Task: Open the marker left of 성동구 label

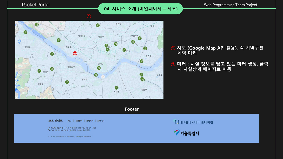Action: click(124, 50)
